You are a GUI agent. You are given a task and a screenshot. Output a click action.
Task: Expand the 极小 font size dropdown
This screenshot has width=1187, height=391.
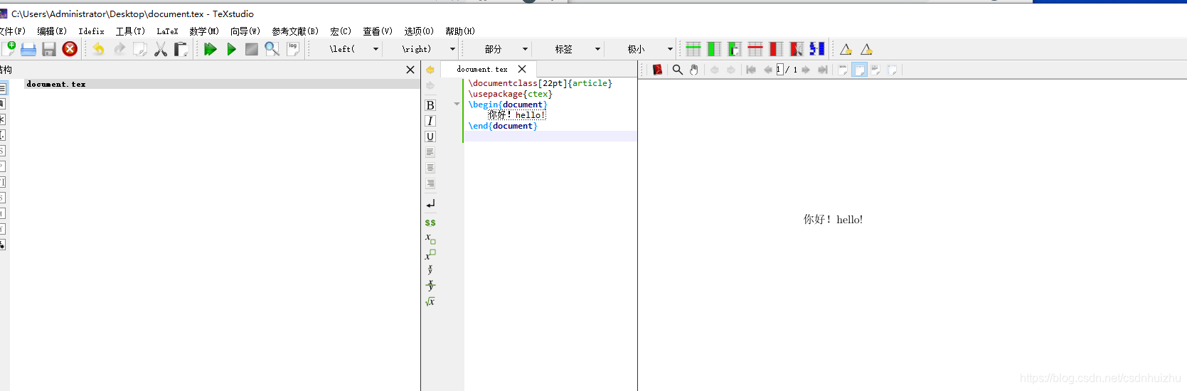(670, 49)
